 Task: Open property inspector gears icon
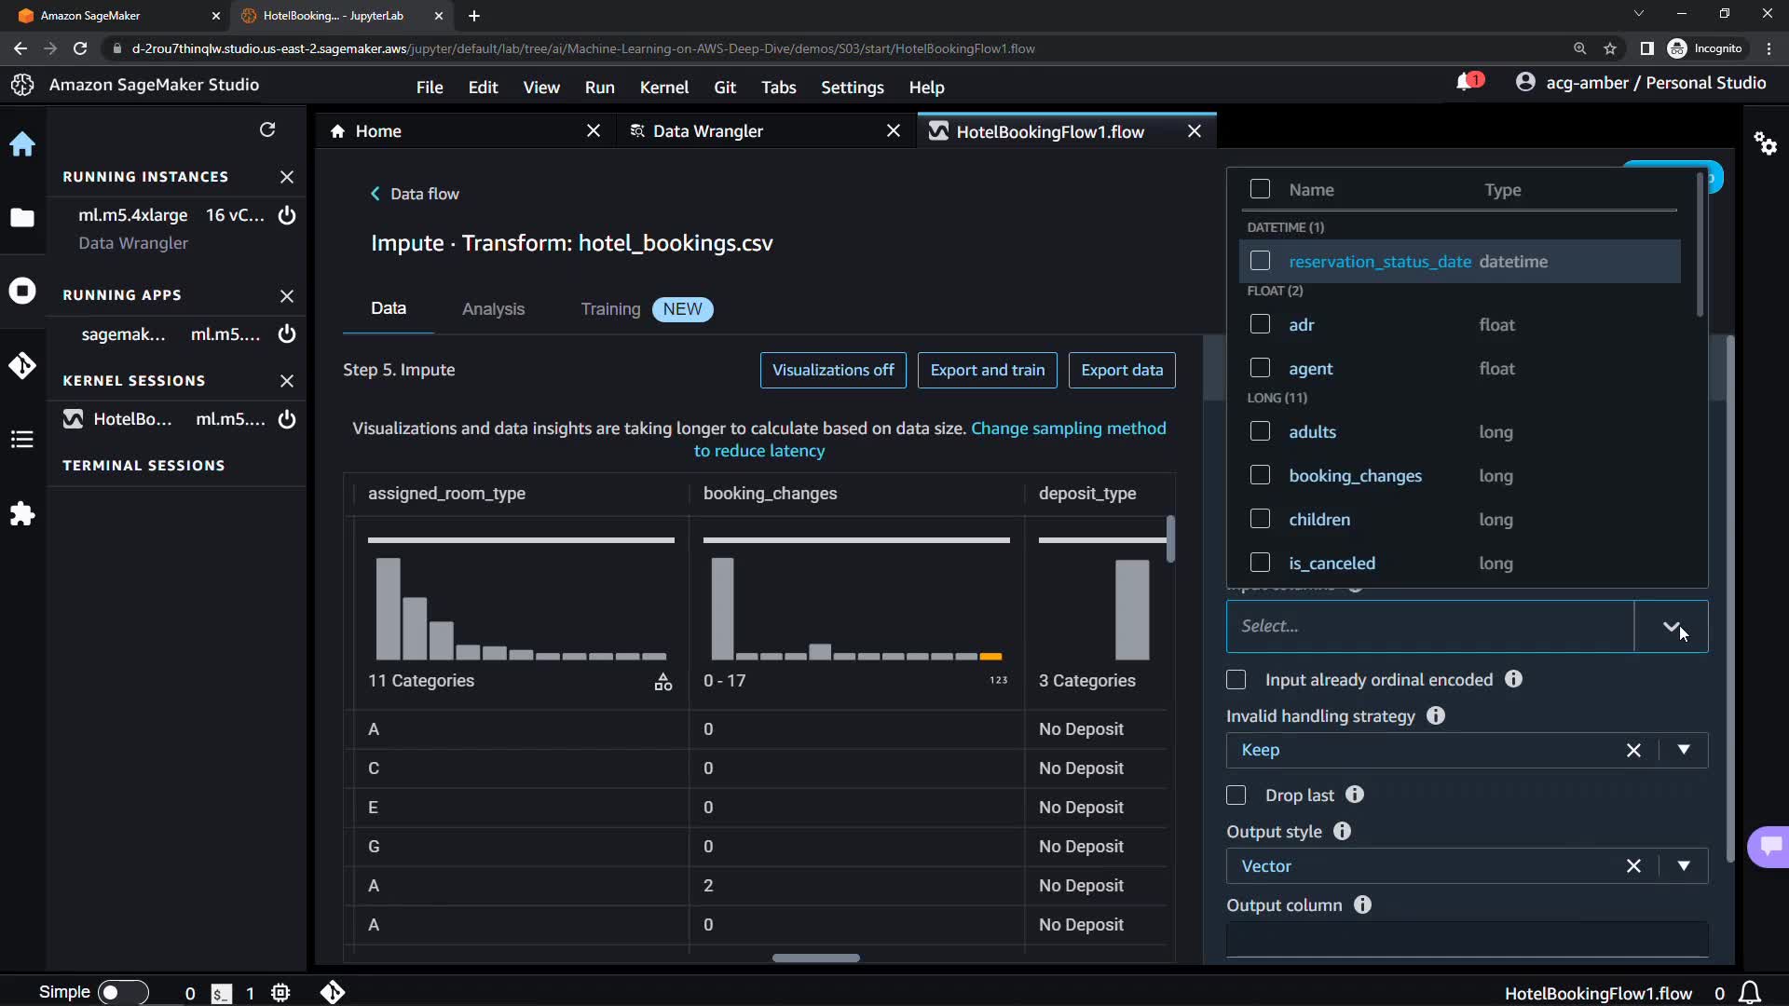pyautogui.click(x=1765, y=143)
